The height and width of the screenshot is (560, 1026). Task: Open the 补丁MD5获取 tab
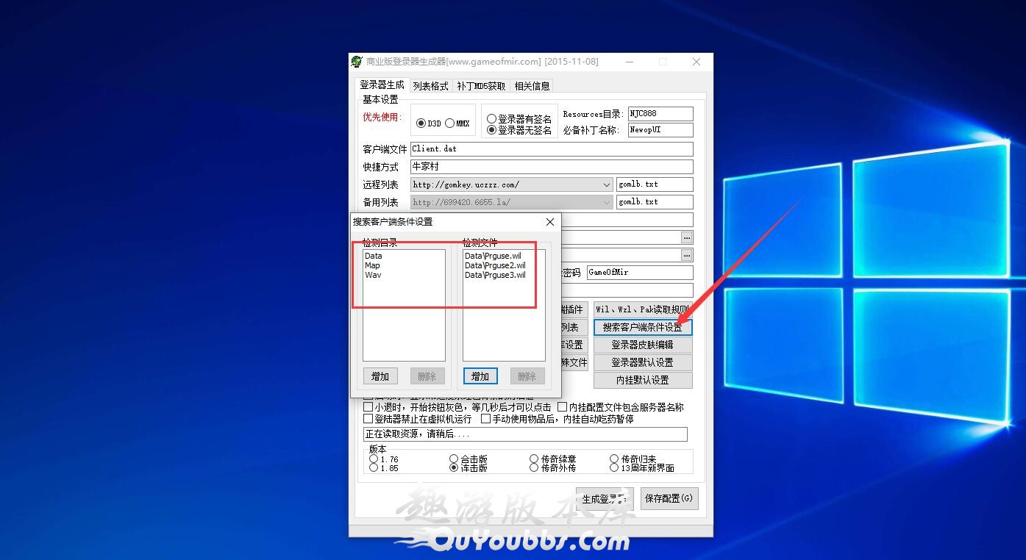pyautogui.click(x=481, y=86)
